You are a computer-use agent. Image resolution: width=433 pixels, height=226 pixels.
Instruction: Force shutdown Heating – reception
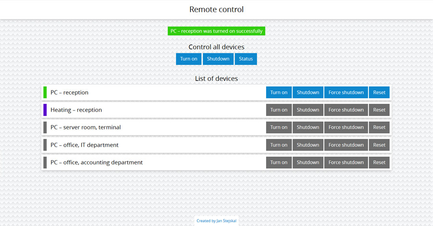(346, 110)
